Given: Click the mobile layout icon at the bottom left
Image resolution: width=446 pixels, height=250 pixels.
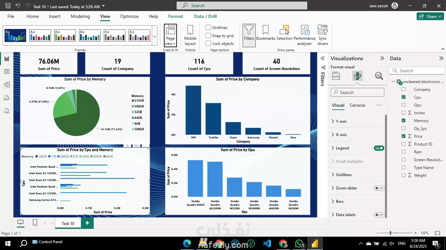Looking at the screenshot, I should [35, 223].
